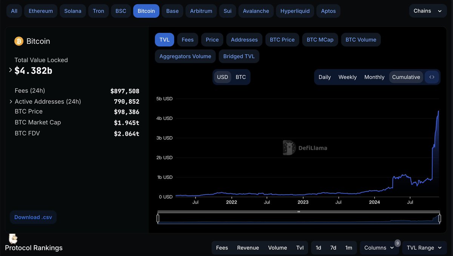Set chart interval to Cumulative
Screen dimensions: 453x256
pos(406,77)
